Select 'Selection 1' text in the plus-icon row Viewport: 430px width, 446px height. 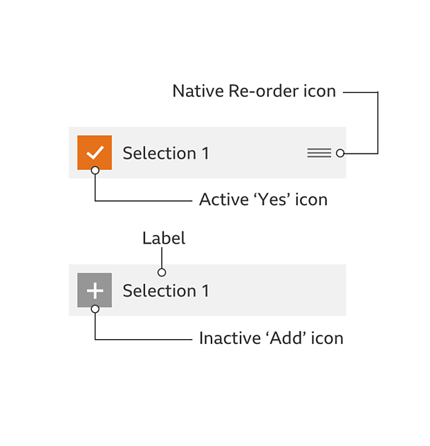(165, 291)
